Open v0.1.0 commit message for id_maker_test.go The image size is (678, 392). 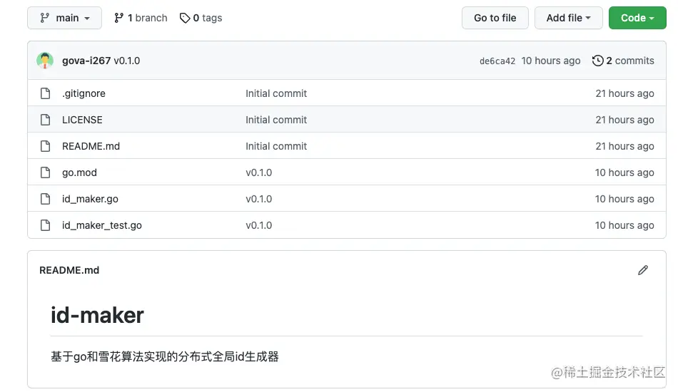point(259,225)
